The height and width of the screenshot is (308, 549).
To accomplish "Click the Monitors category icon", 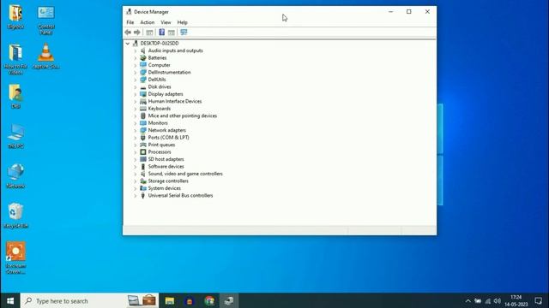I will (x=143, y=123).
